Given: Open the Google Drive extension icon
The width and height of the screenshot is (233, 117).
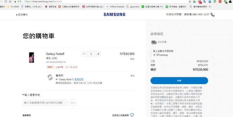Looking at the screenshot, I should [x=194, y=2].
